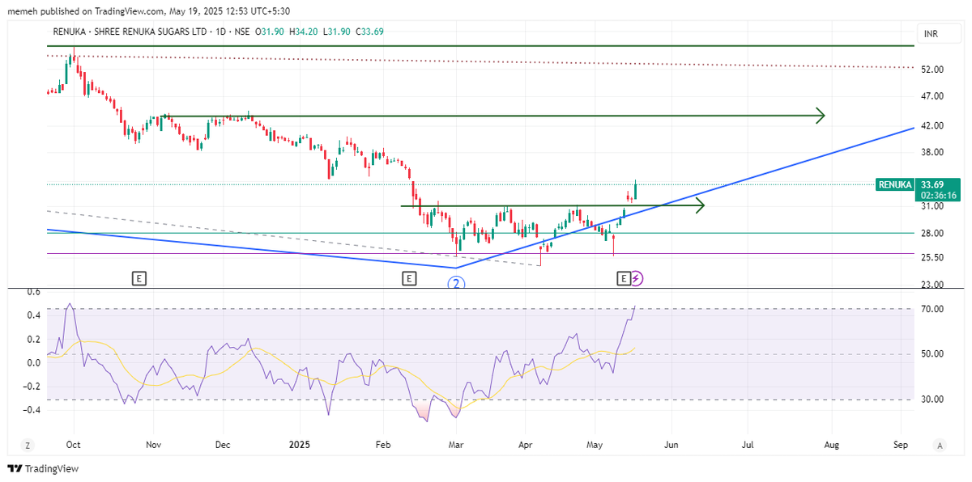Click the 52.00 price axis label
The image size is (972, 482).
point(933,70)
